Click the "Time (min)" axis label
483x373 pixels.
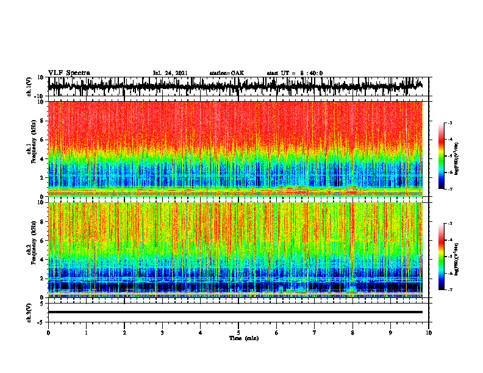(x=244, y=338)
